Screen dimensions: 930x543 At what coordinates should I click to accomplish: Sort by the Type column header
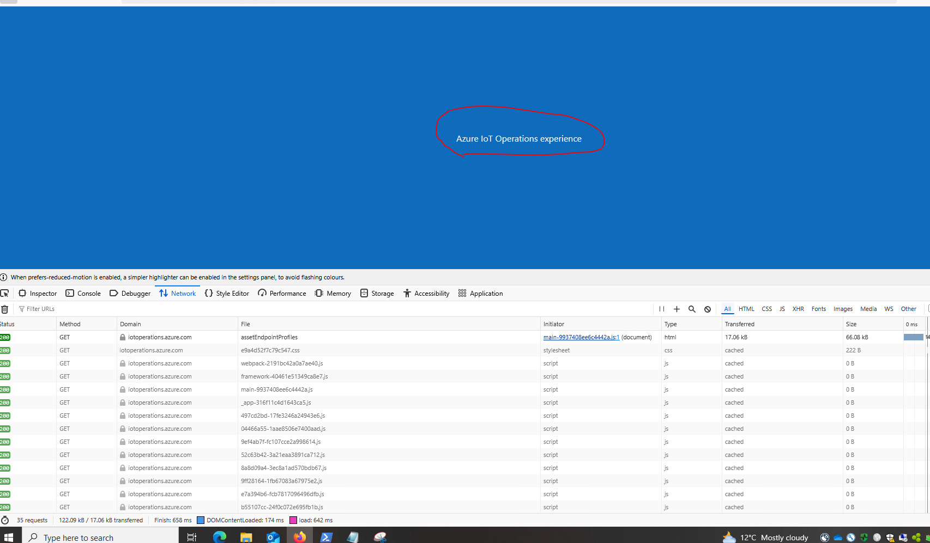click(x=691, y=324)
